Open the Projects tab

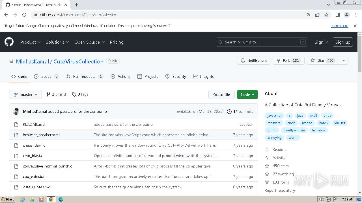(148, 76)
